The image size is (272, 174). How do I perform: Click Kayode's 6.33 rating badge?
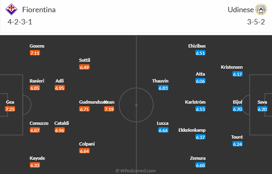click(x=35, y=165)
